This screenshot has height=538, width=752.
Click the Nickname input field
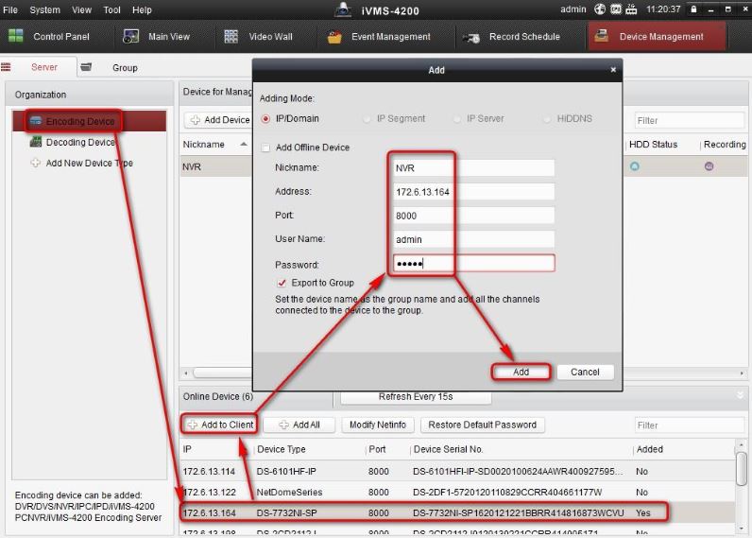473,168
